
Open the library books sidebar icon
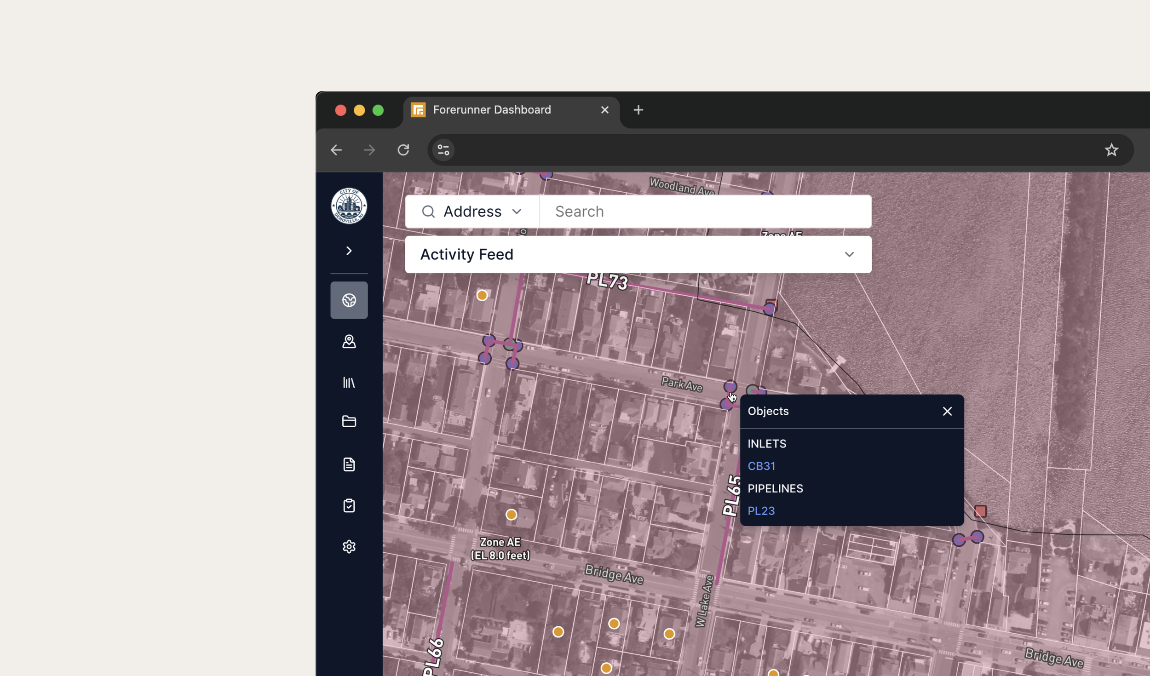[349, 382]
